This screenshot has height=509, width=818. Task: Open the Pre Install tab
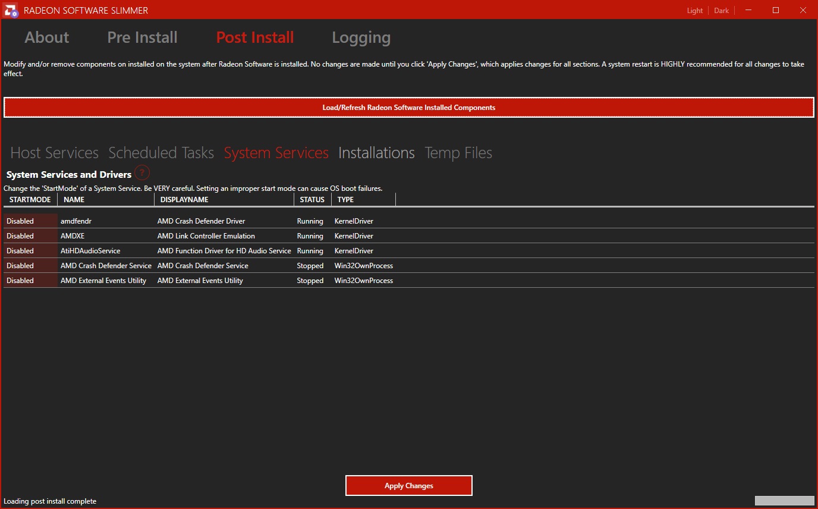point(143,37)
